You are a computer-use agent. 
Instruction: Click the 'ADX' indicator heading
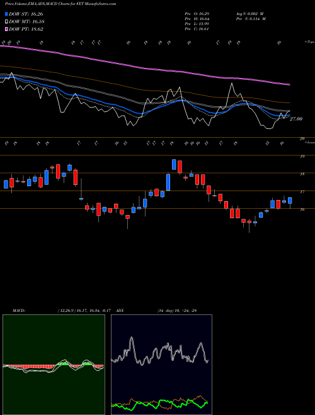(x=120, y=311)
